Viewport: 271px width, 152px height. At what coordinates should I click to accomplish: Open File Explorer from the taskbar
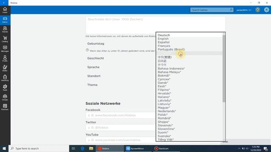tap(91, 148)
